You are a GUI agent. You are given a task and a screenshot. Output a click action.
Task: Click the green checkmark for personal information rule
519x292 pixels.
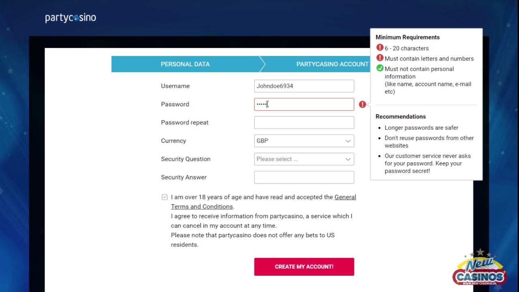point(380,69)
